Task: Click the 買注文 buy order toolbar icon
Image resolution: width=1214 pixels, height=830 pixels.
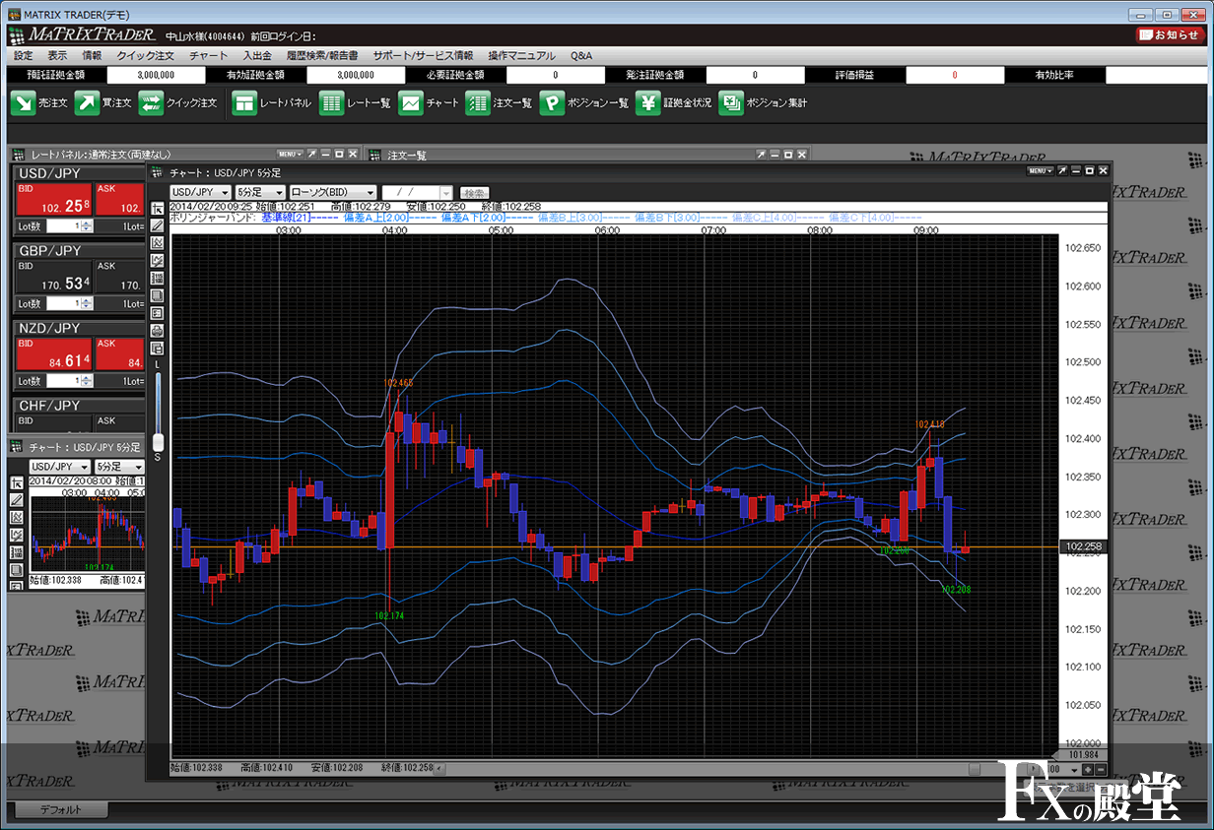Action: tap(87, 102)
